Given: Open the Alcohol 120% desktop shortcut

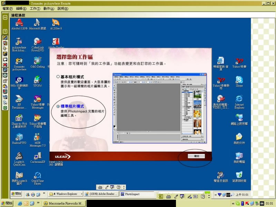Looking at the screenshot, I should pyautogui.click(x=19, y=24).
